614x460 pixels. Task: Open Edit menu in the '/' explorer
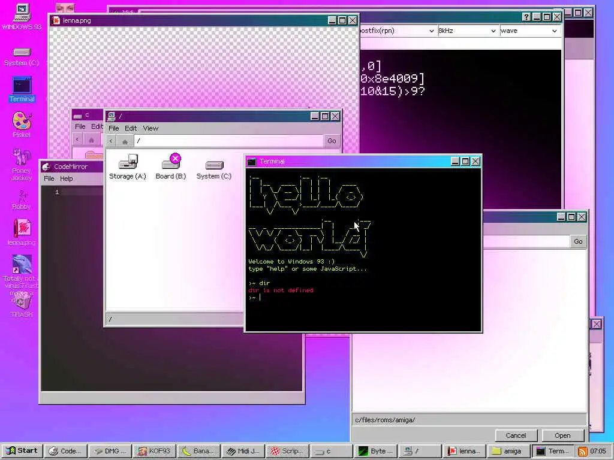130,128
